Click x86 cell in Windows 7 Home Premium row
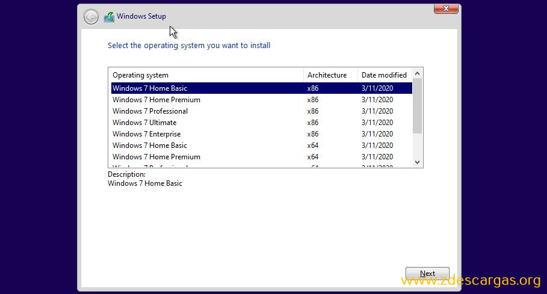Viewport: 547px width, 294px height. tap(312, 100)
